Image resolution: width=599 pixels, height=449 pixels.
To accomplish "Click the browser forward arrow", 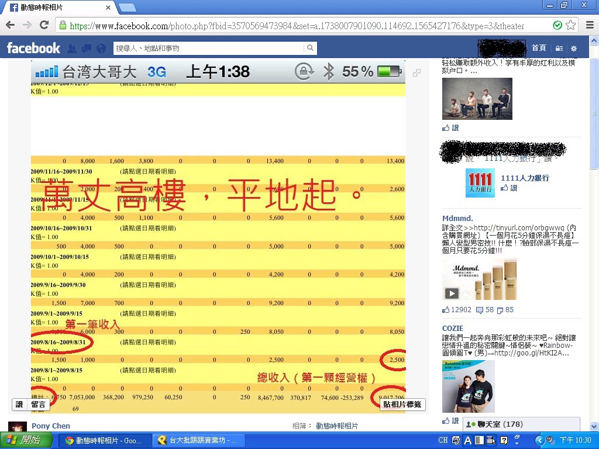I will pos(27,25).
